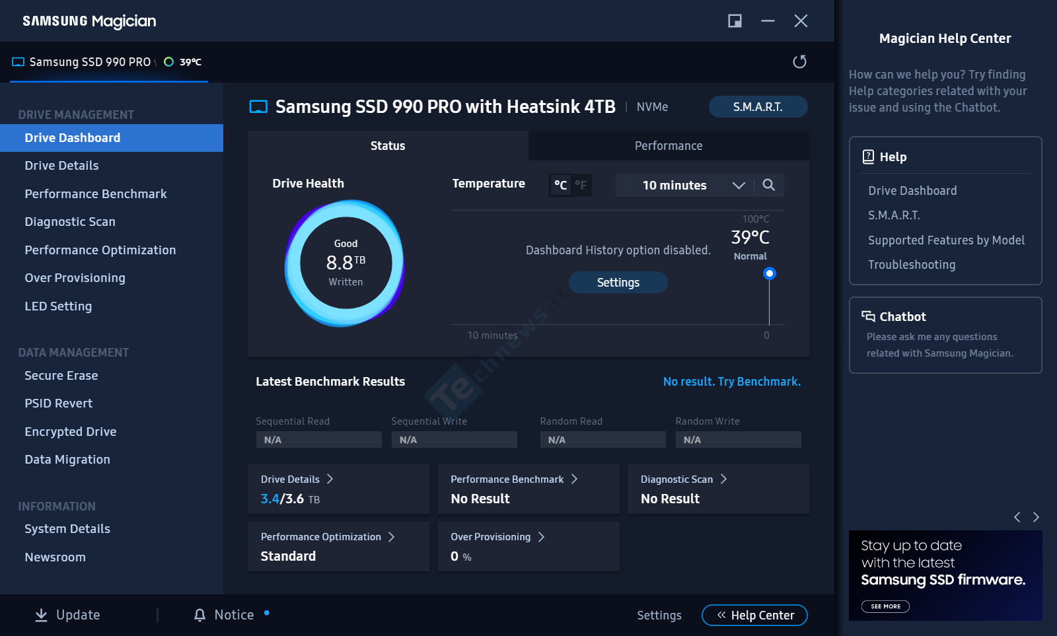Click the Chatbot speech bubble icon
The height and width of the screenshot is (636, 1057).
click(868, 316)
